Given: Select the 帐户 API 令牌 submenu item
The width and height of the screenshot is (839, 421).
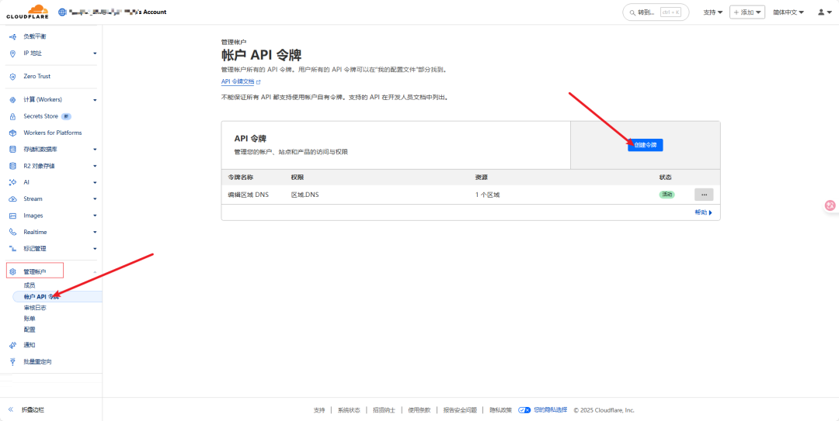Looking at the screenshot, I should coord(57,296).
